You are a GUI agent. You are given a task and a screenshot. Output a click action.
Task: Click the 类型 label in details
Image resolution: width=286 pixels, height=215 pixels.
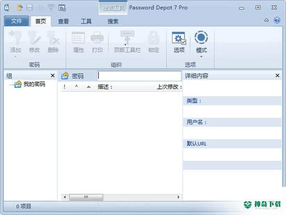[x=194, y=100]
